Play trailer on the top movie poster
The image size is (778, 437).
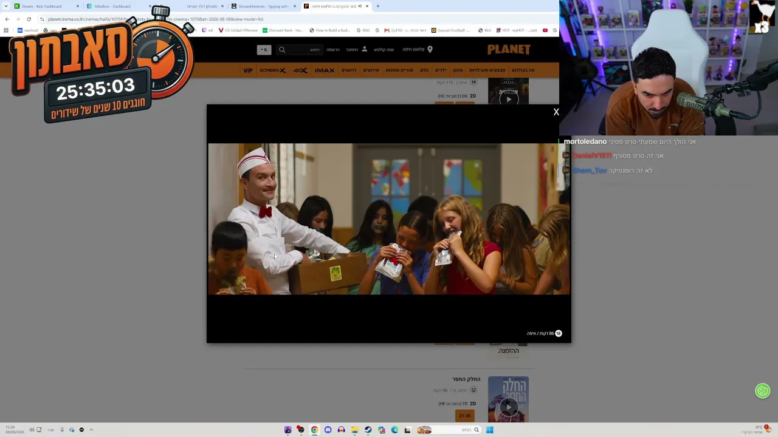pos(509,98)
